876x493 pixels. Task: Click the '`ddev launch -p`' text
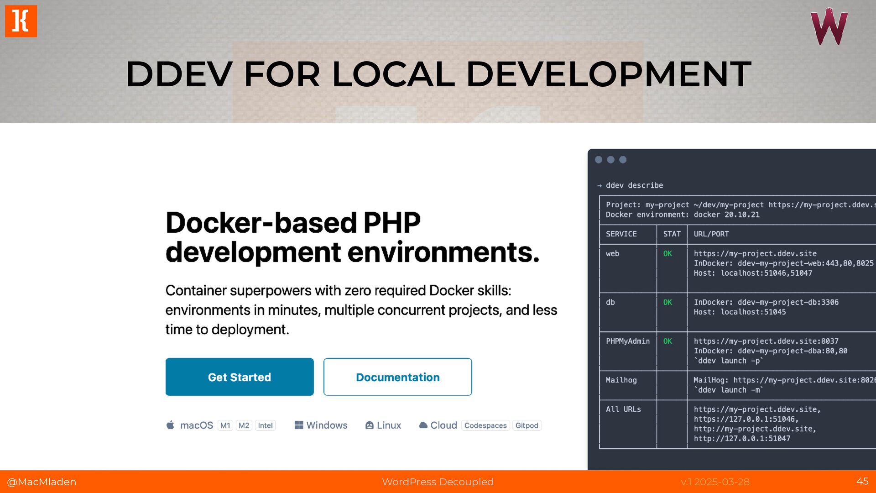(x=728, y=361)
